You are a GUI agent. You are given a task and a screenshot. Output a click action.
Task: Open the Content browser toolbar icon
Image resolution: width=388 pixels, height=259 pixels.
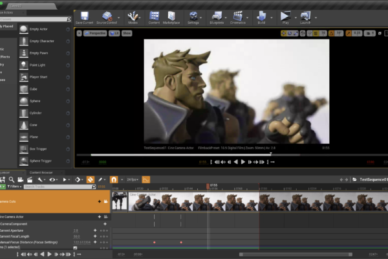[x=154, y=17]
